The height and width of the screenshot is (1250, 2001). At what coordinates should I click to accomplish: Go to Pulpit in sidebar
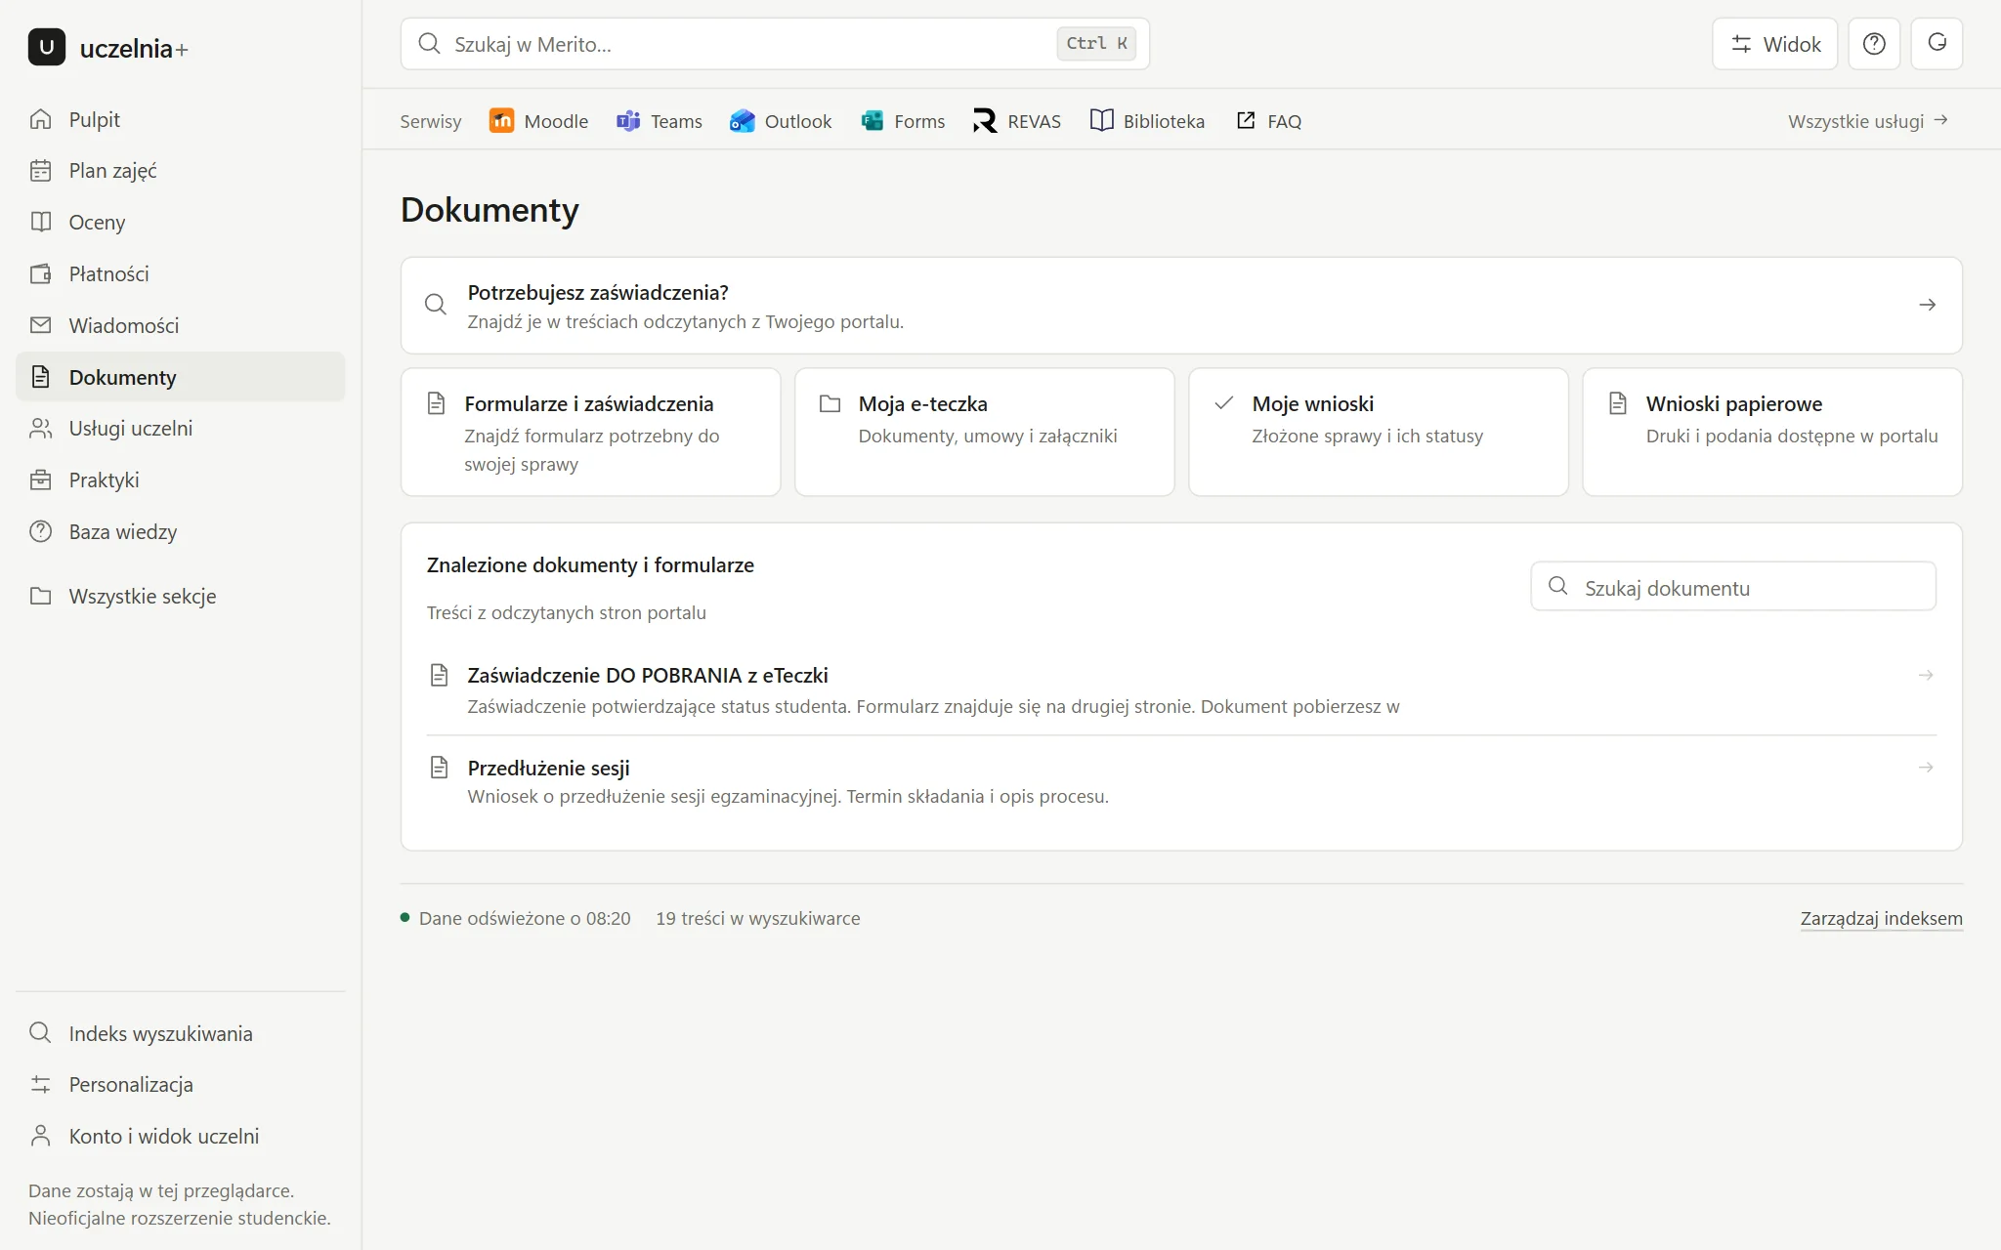point(181,119)
